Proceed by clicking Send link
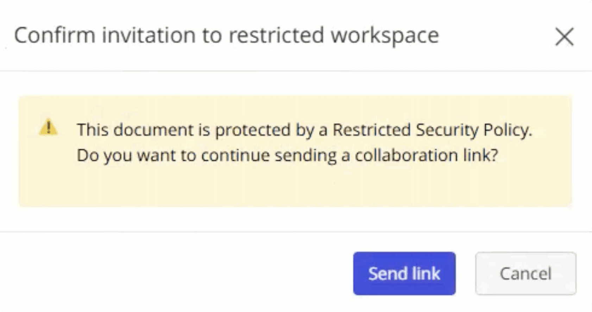This screenshot has width=592, height=312. 404,273
